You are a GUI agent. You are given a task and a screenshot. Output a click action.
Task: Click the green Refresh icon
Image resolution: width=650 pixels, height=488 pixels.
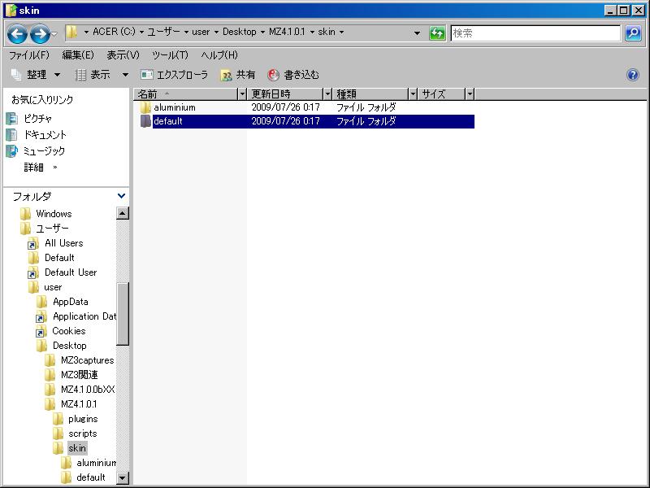tap(438, 33)
